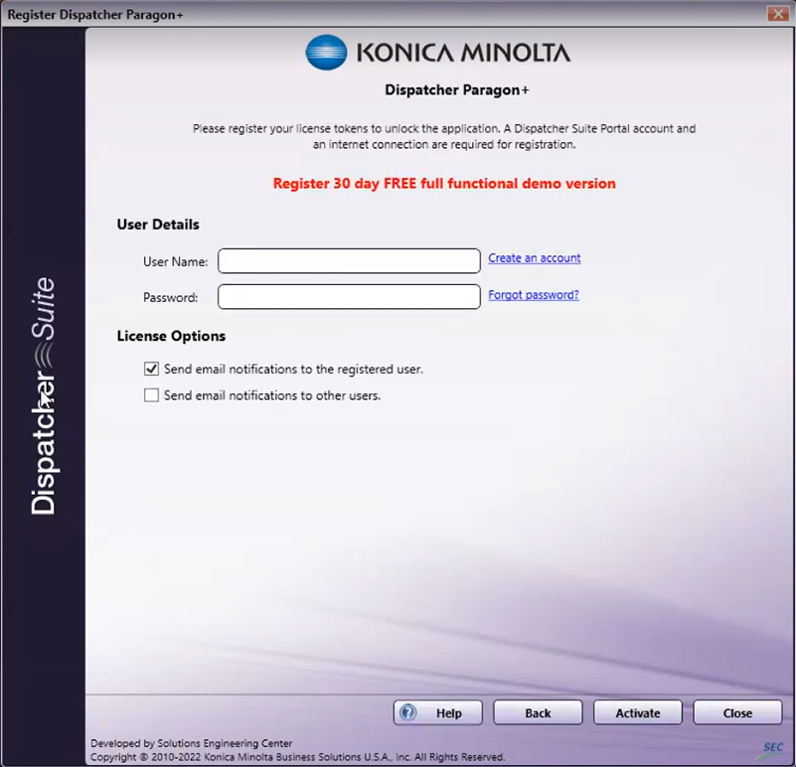The height and width of the screenshot is (767, 796).
Task: Enable Send email notifications to other users
Action: 151,394
